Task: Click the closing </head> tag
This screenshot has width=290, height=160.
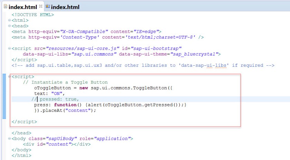Action: point(21,133)
